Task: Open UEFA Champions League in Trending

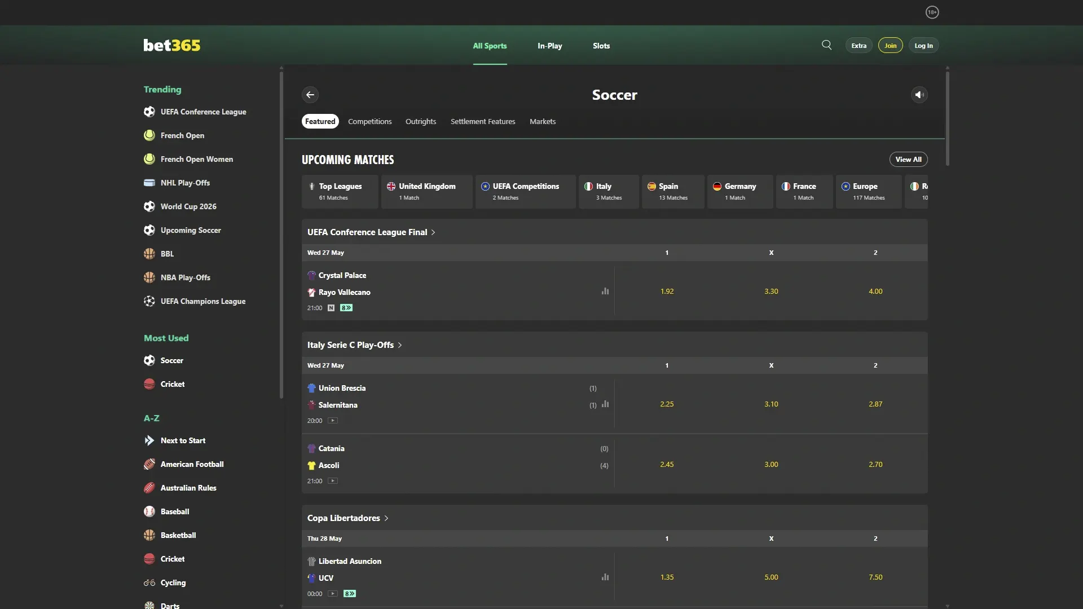Action: tap(195, 301)
